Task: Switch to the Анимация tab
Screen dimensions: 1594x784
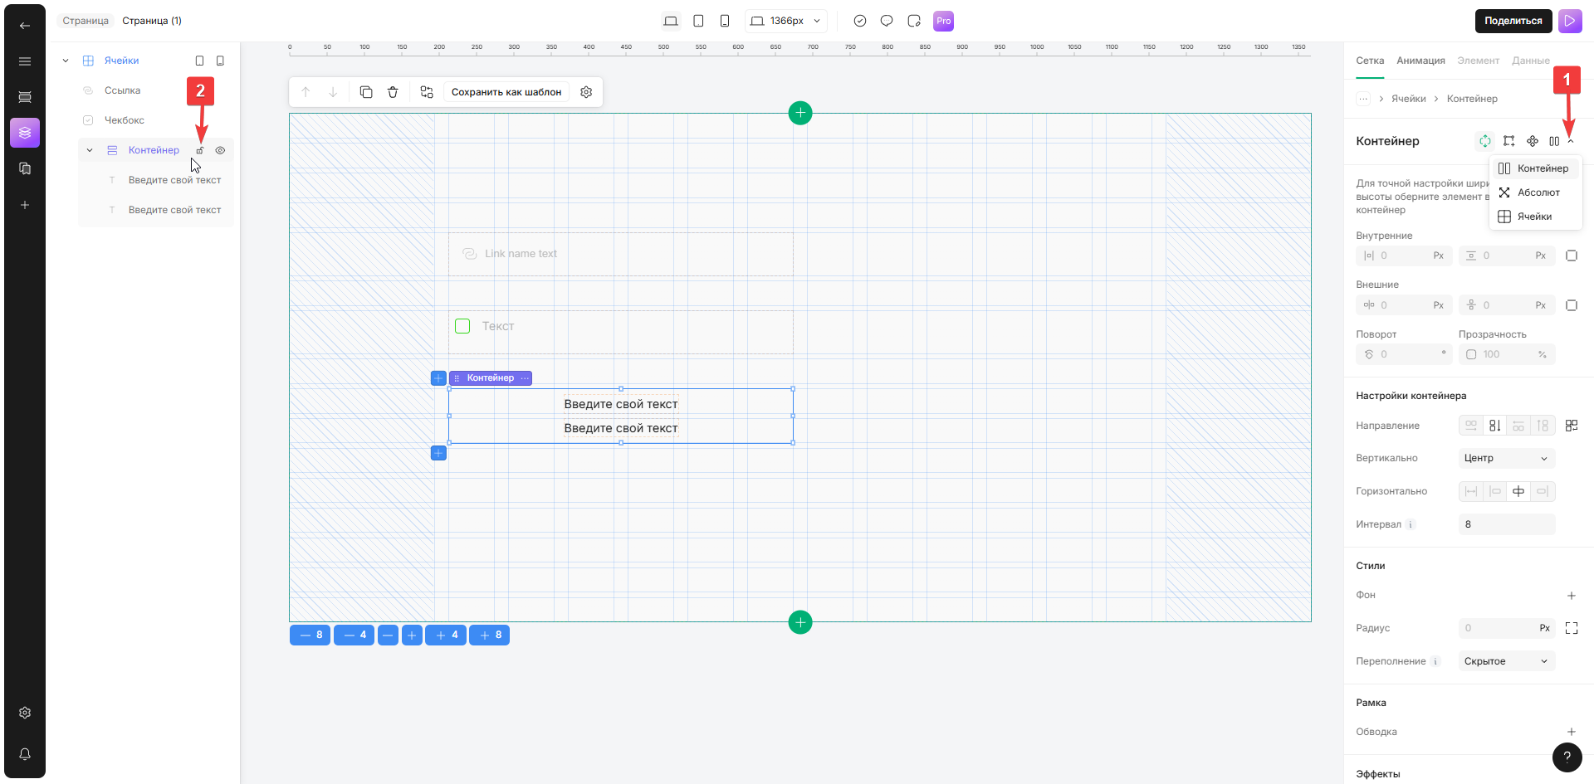Action: coord(1420,61)
